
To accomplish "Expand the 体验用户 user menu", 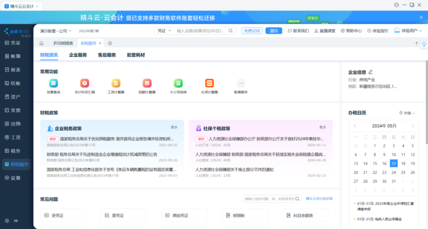I will point(408,31).
